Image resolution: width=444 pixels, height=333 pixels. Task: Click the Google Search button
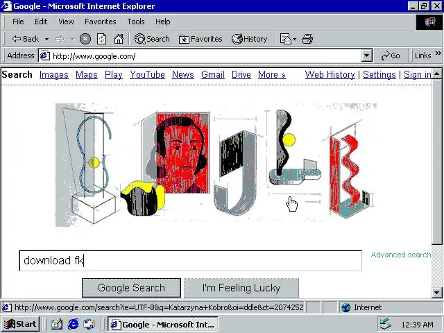tap(131, 288)
